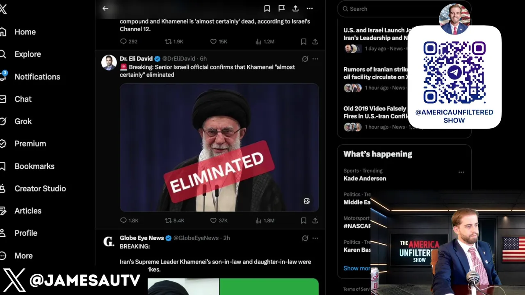
Task: Repost Dr. Eli David's tweet
Action: (174, 220)
